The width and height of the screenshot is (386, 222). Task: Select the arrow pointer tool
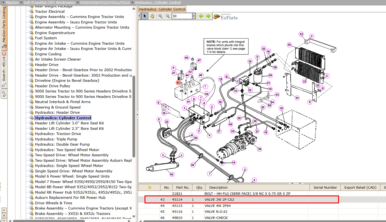tap(145, 16)
